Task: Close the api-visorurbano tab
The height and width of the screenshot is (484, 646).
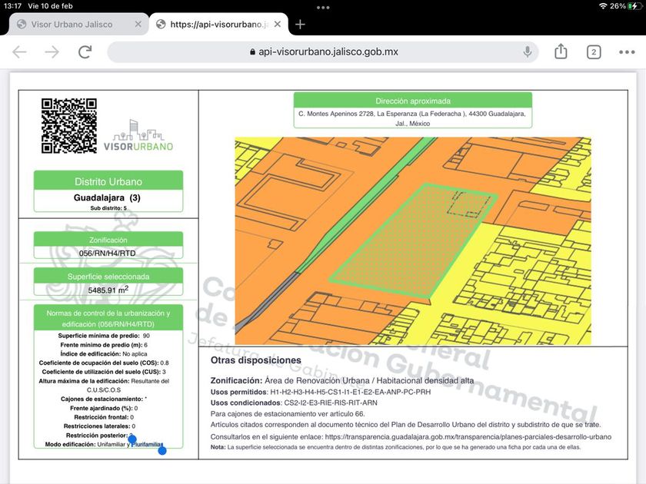Action: point(279,24)
